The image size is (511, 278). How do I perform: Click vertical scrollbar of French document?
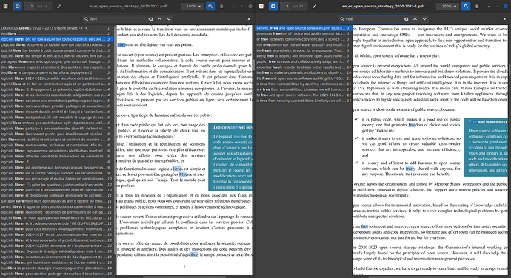(254, 66)
